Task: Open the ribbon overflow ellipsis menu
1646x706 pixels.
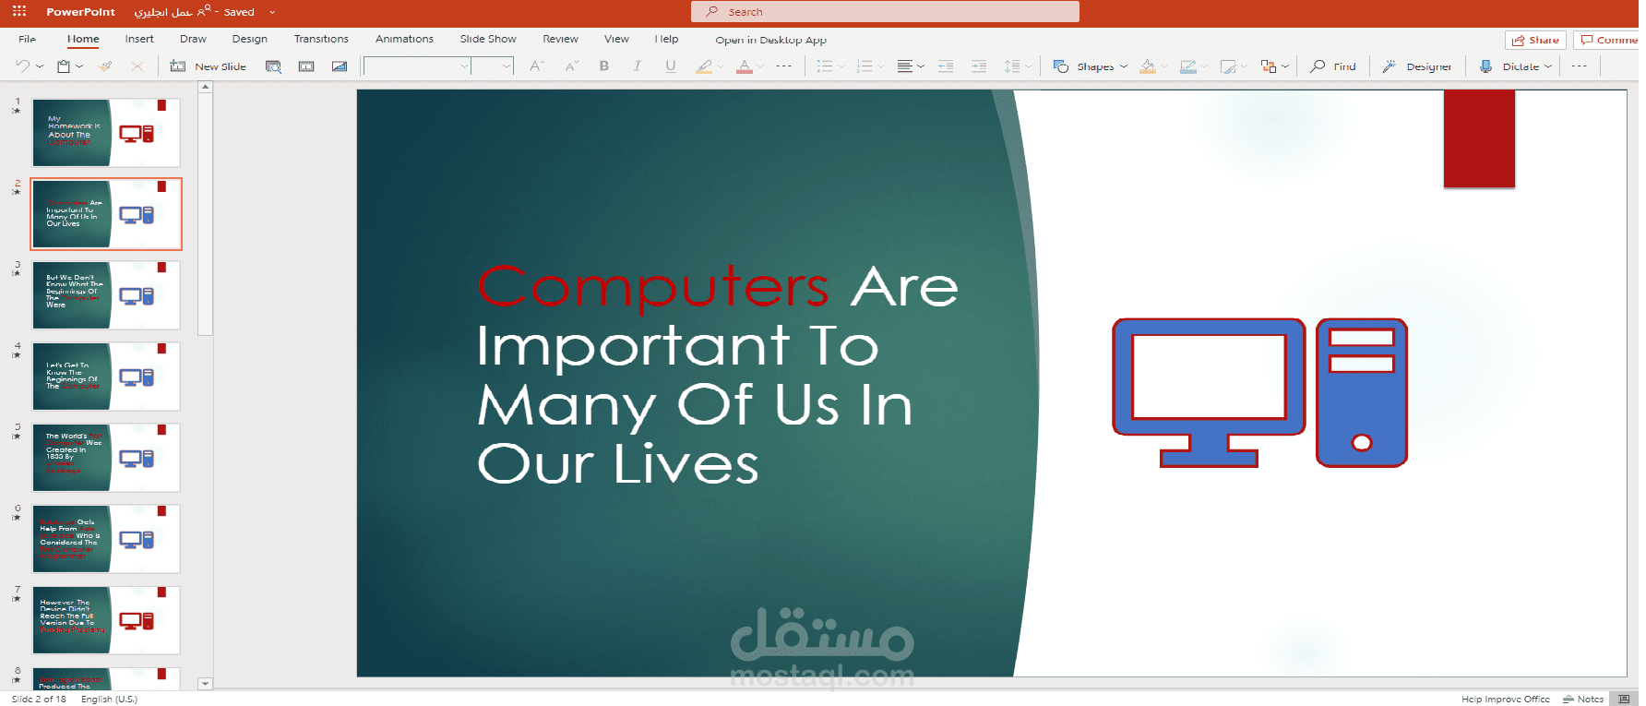Action: tap(1580, 66)
